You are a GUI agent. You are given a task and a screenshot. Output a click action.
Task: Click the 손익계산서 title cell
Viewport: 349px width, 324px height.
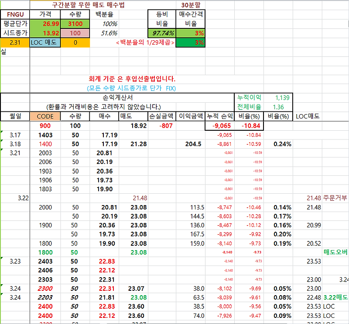click(117, 98)
